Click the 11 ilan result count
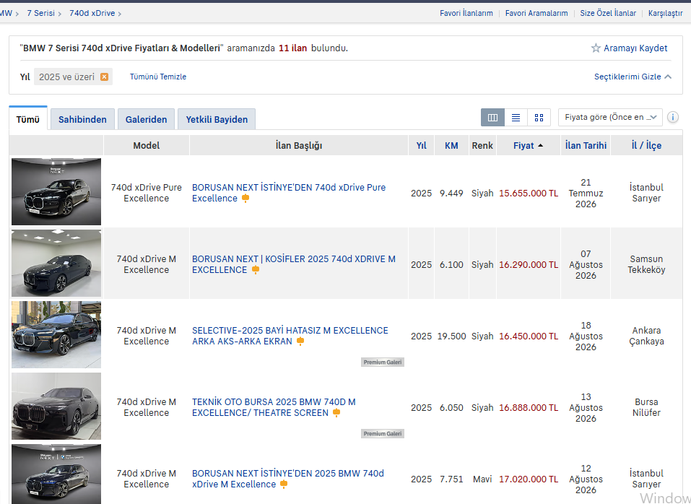Screen dimensions: 691x504 pos(292,48)
